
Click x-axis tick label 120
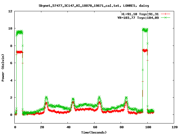[x=175, y=127]
